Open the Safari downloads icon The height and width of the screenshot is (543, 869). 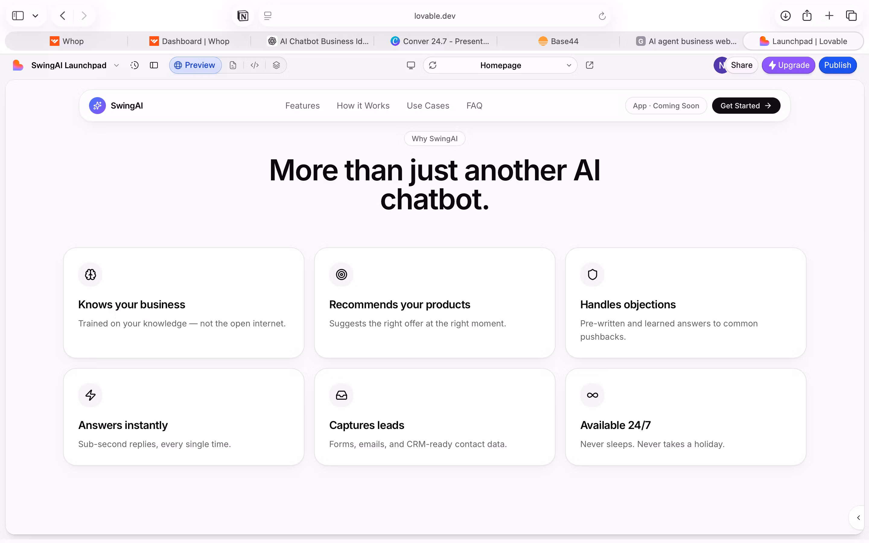pyautogui.click(x=785, y=16)
